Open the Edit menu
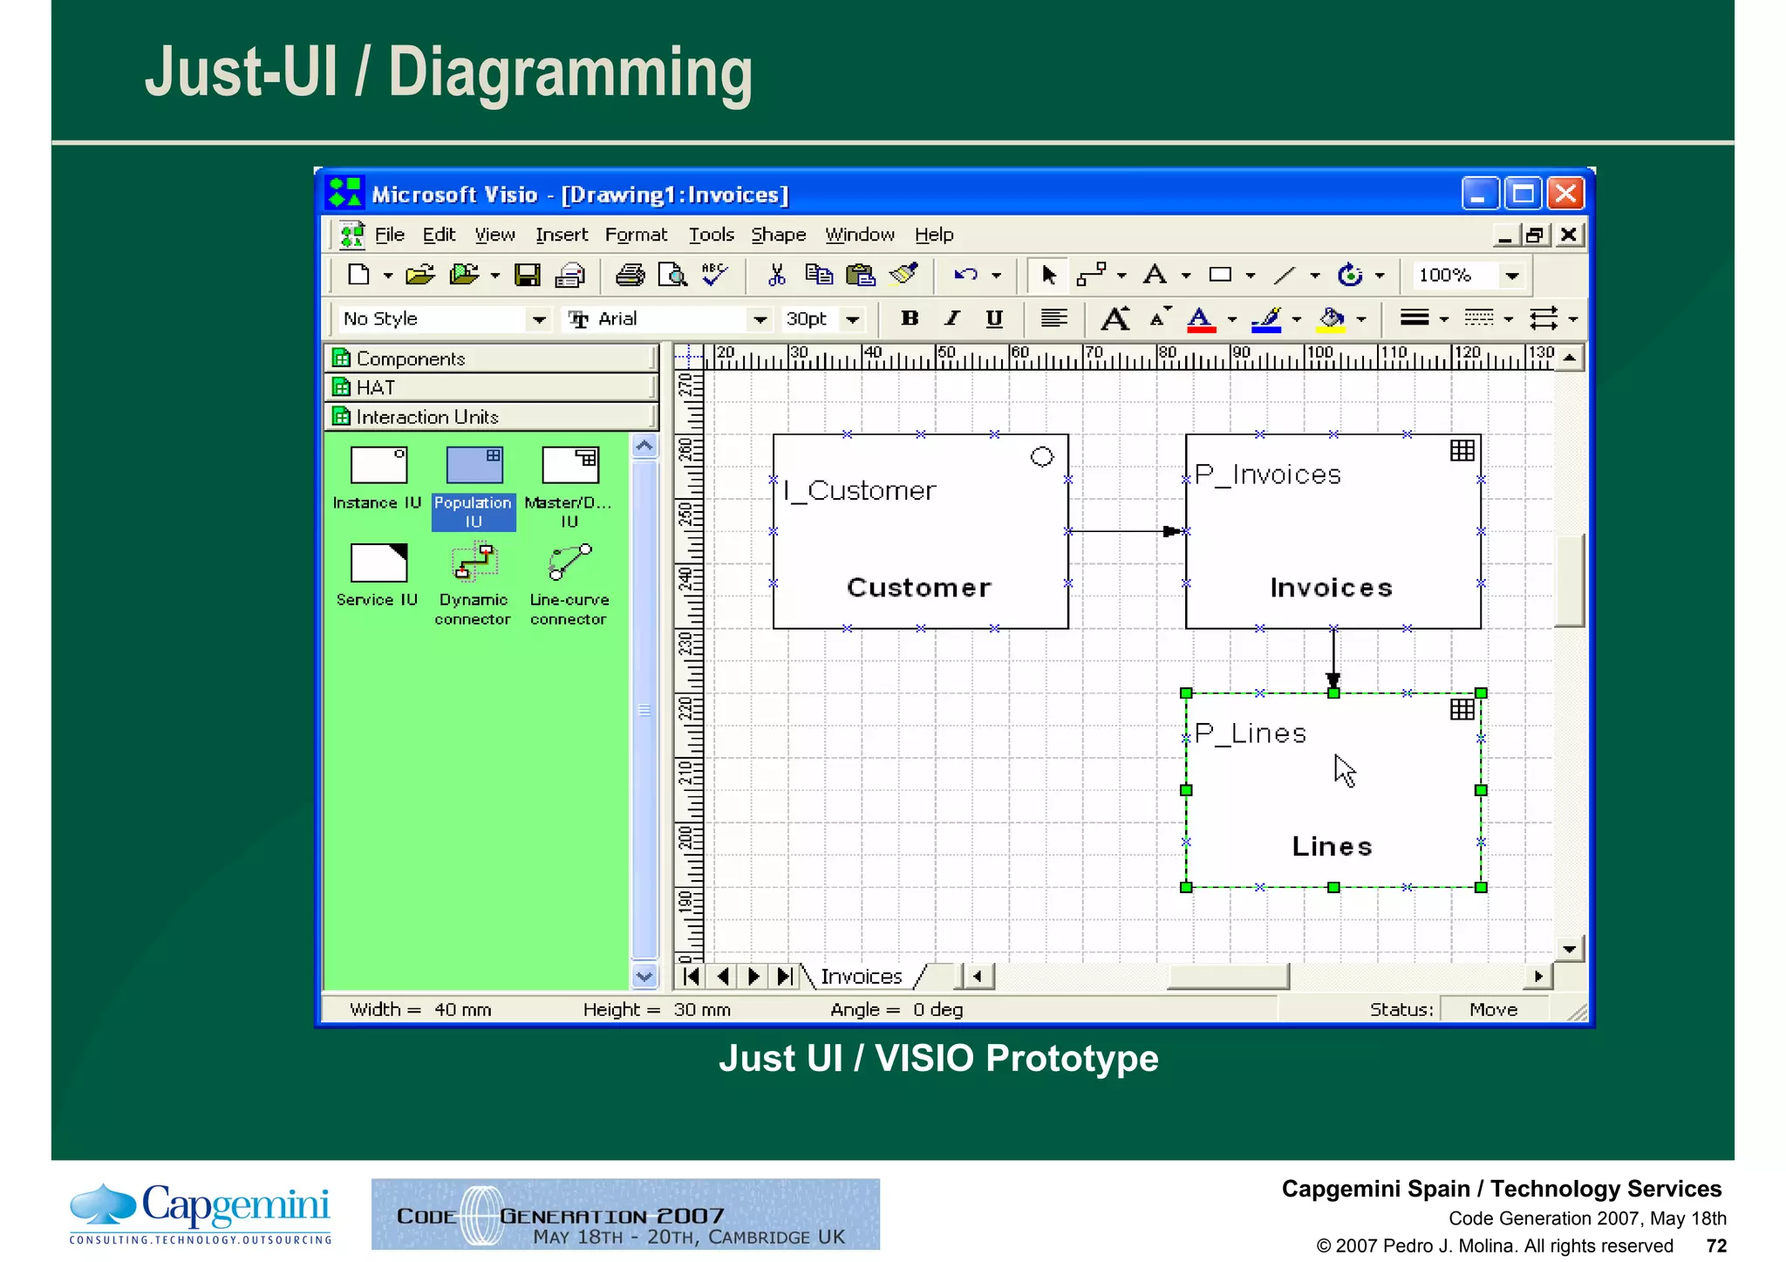The height and width of the screenshot is (1262, 1786). tap(439, 235)
